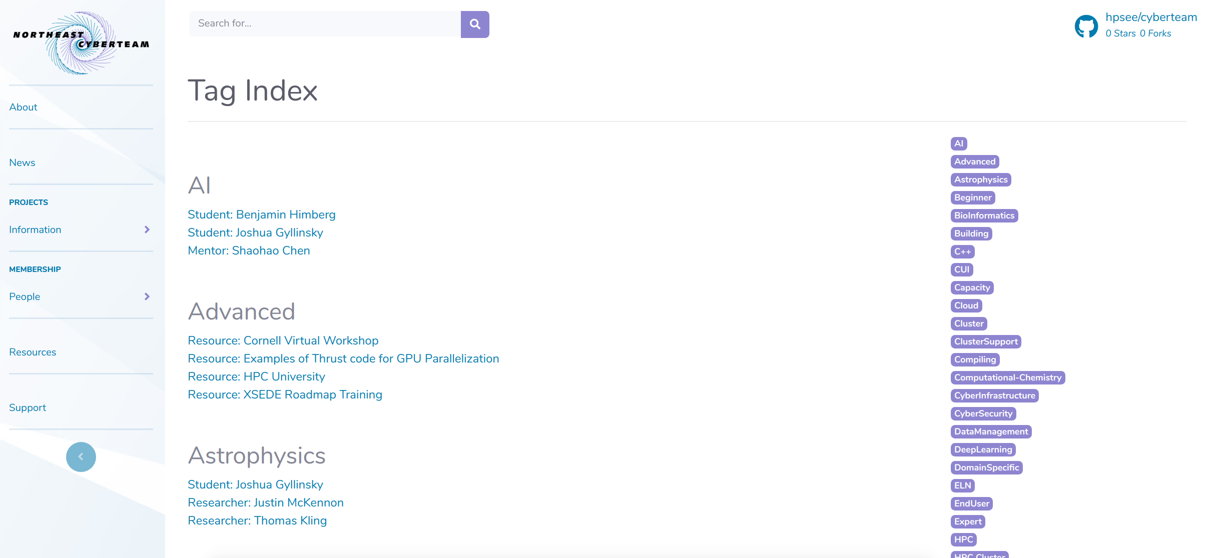This screenshot has height=558, width=1207.
Task: Select the C++ tag badge
Action: (x=963, y=251)
